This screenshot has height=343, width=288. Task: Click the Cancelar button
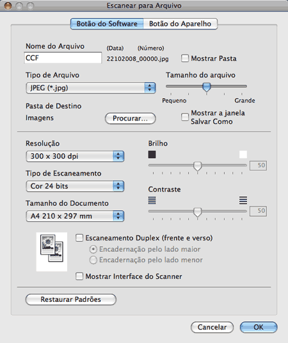tap(212, 327)
